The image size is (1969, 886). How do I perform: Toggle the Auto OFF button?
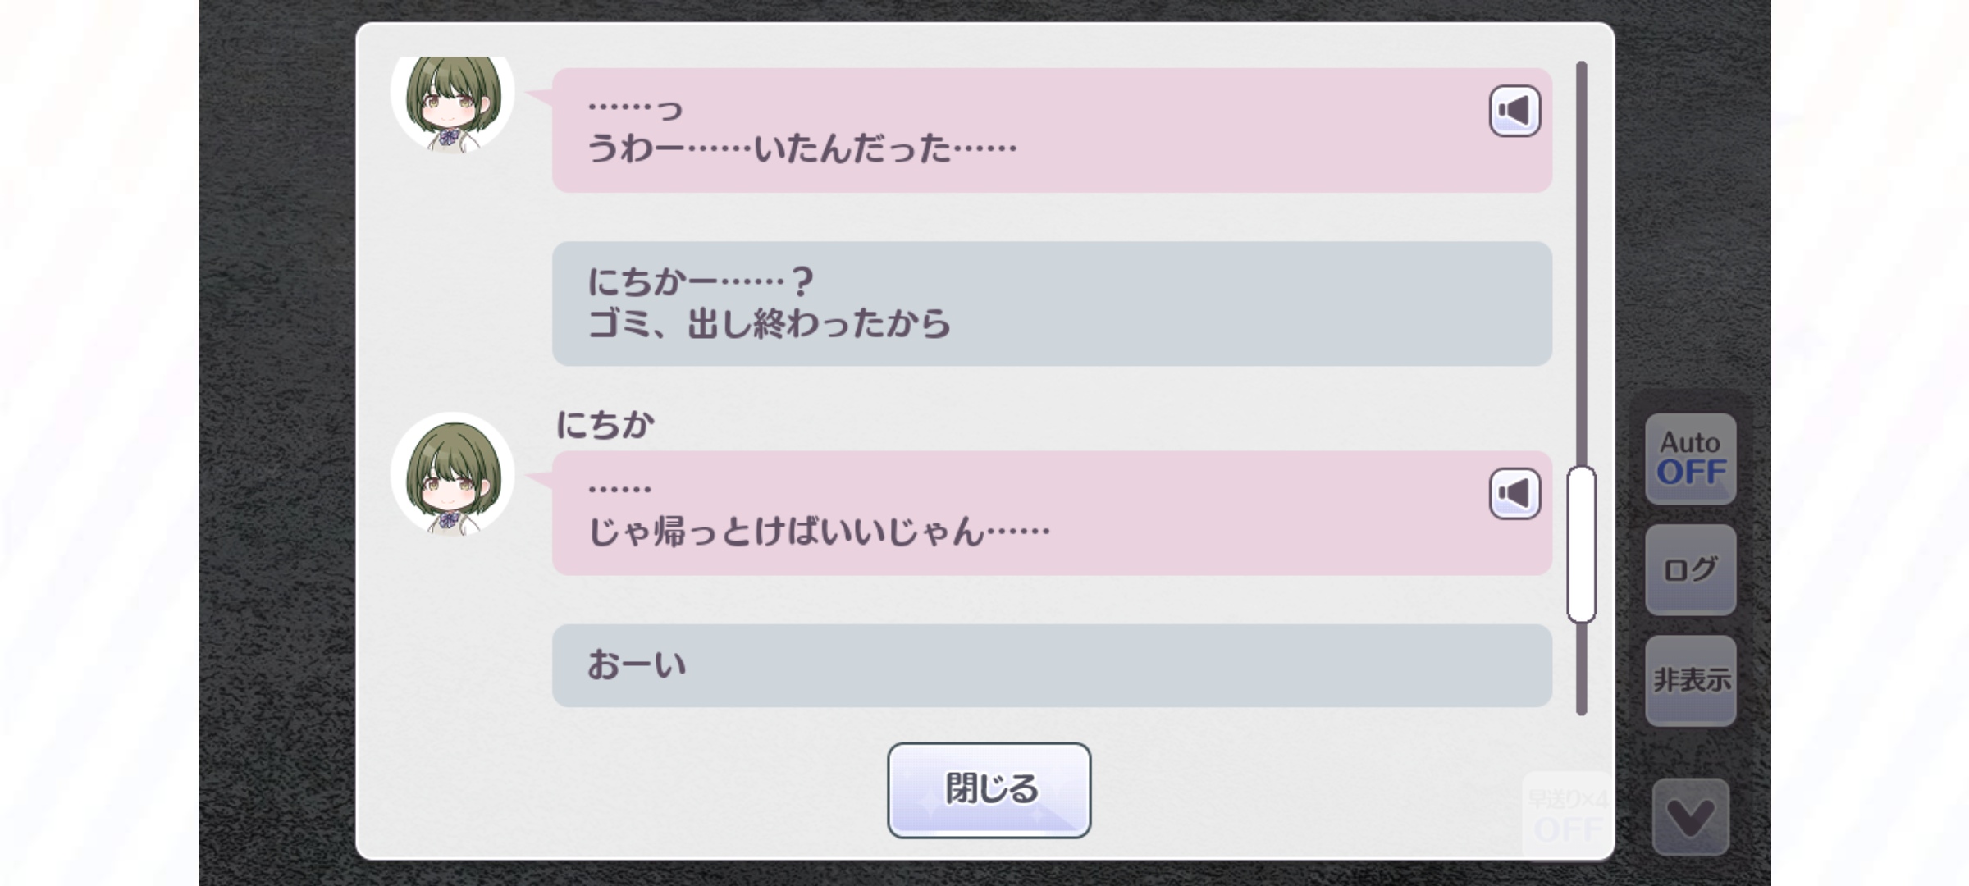coord(1690,459)
